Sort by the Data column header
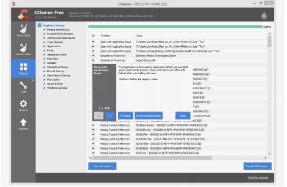The image size is (287, 187). (139, 35)
